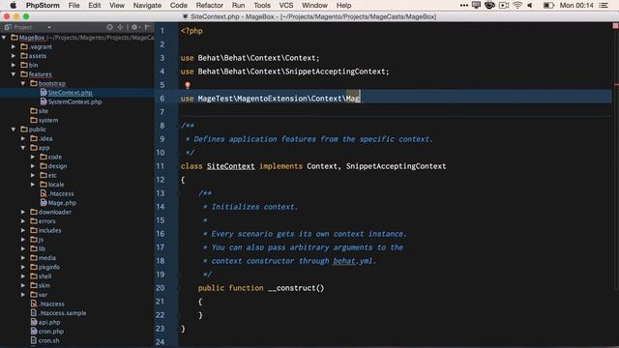The image size is (619, 348).
Task: Open the File menu
Action: point(74,5)
